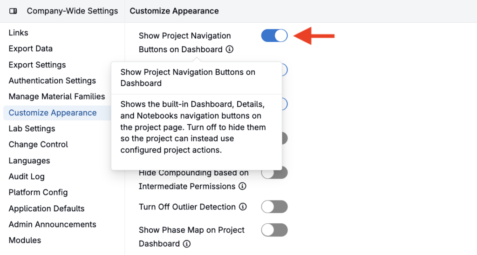Open Manage Material Families
Screen dimensions: 477x255
point(56,96)
